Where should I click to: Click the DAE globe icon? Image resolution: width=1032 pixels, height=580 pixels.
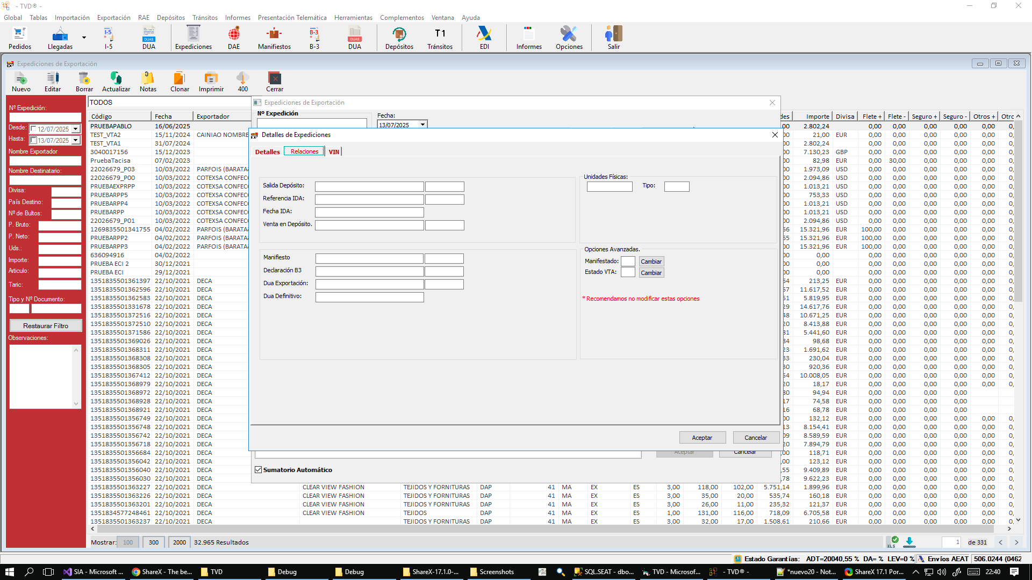click(x=234, y=34)
